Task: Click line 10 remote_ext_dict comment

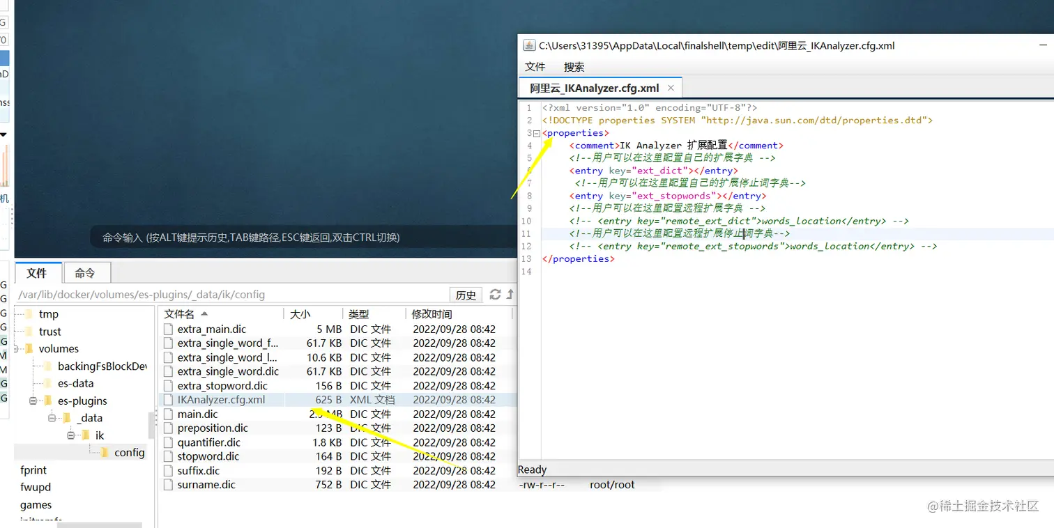Action: pos(739,221)
